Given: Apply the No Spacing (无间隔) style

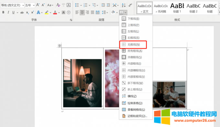Looking at the screenshot, I should point(161,8).
